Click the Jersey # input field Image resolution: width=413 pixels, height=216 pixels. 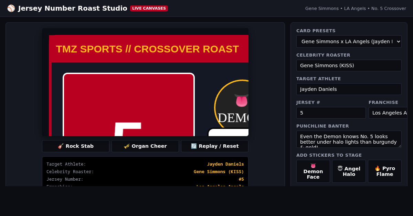pyautogui.click(x=331, y=113)
